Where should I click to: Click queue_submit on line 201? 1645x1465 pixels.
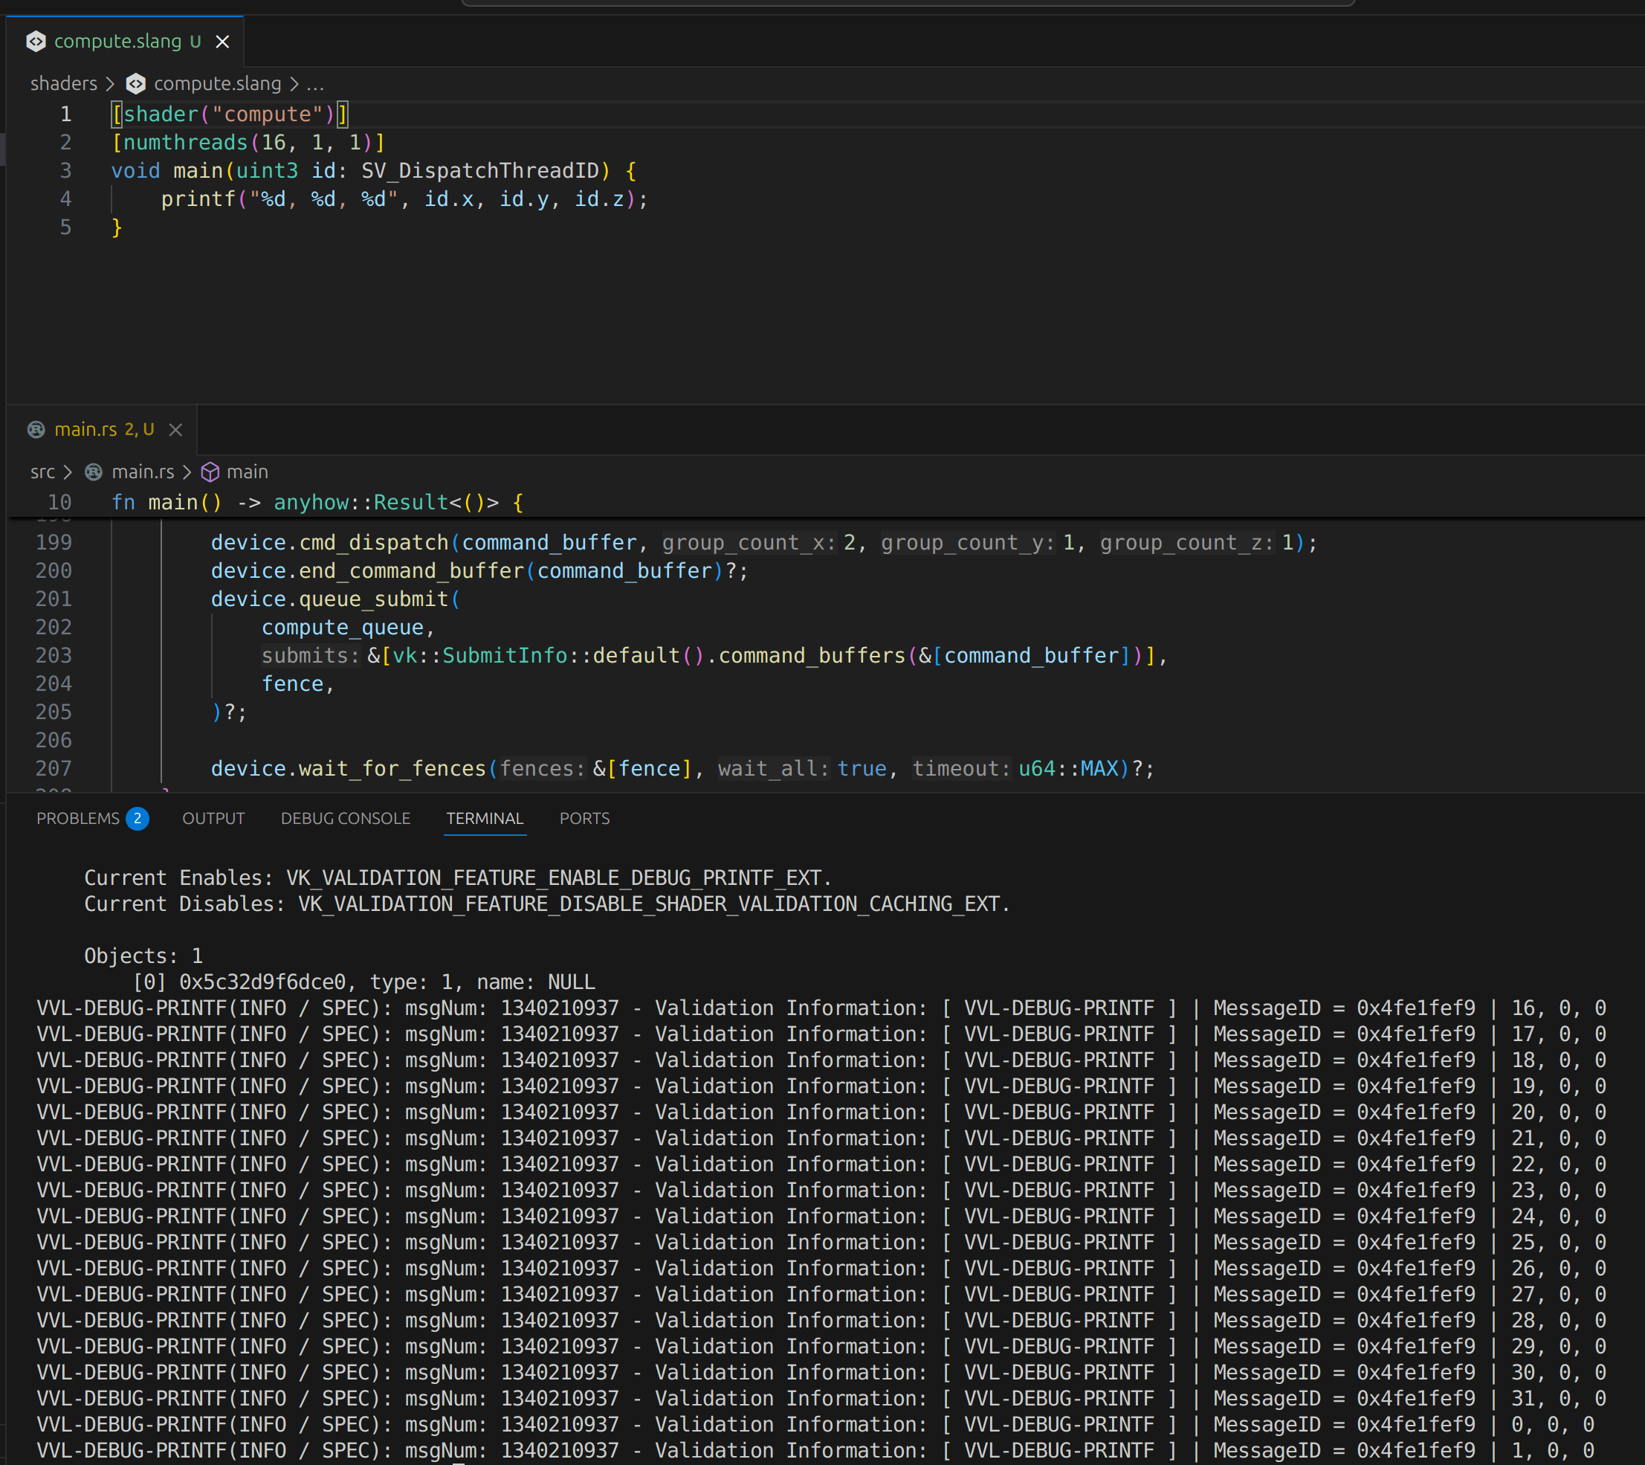(x=374, y=599)
